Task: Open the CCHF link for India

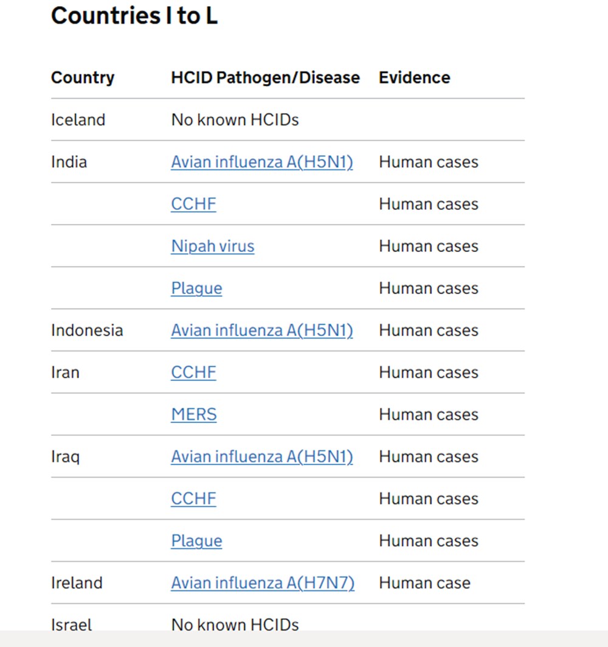Action: coord(193,204)
